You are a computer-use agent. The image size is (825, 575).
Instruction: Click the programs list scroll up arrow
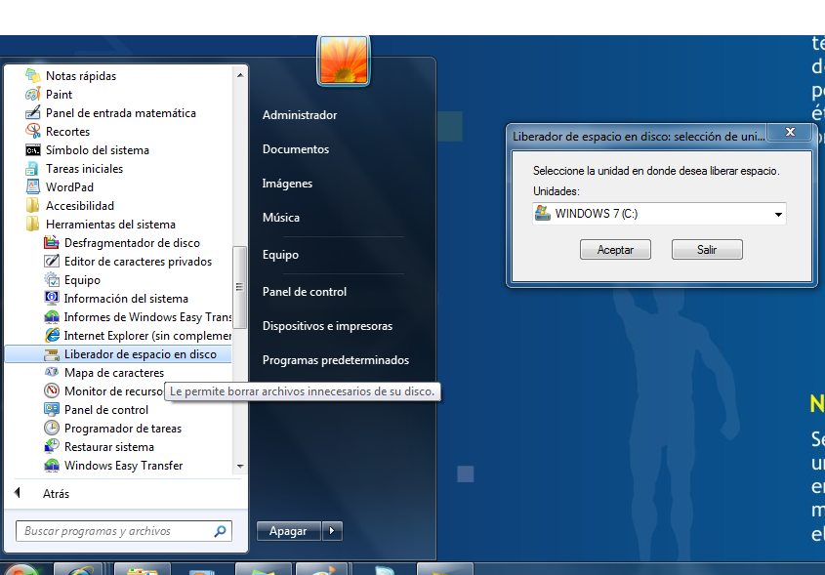pyautogui.click(x=240, y=75)
